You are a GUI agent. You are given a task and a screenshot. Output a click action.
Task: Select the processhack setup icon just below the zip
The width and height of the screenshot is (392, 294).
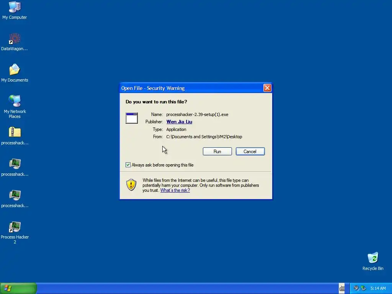(x=15, y=167)
